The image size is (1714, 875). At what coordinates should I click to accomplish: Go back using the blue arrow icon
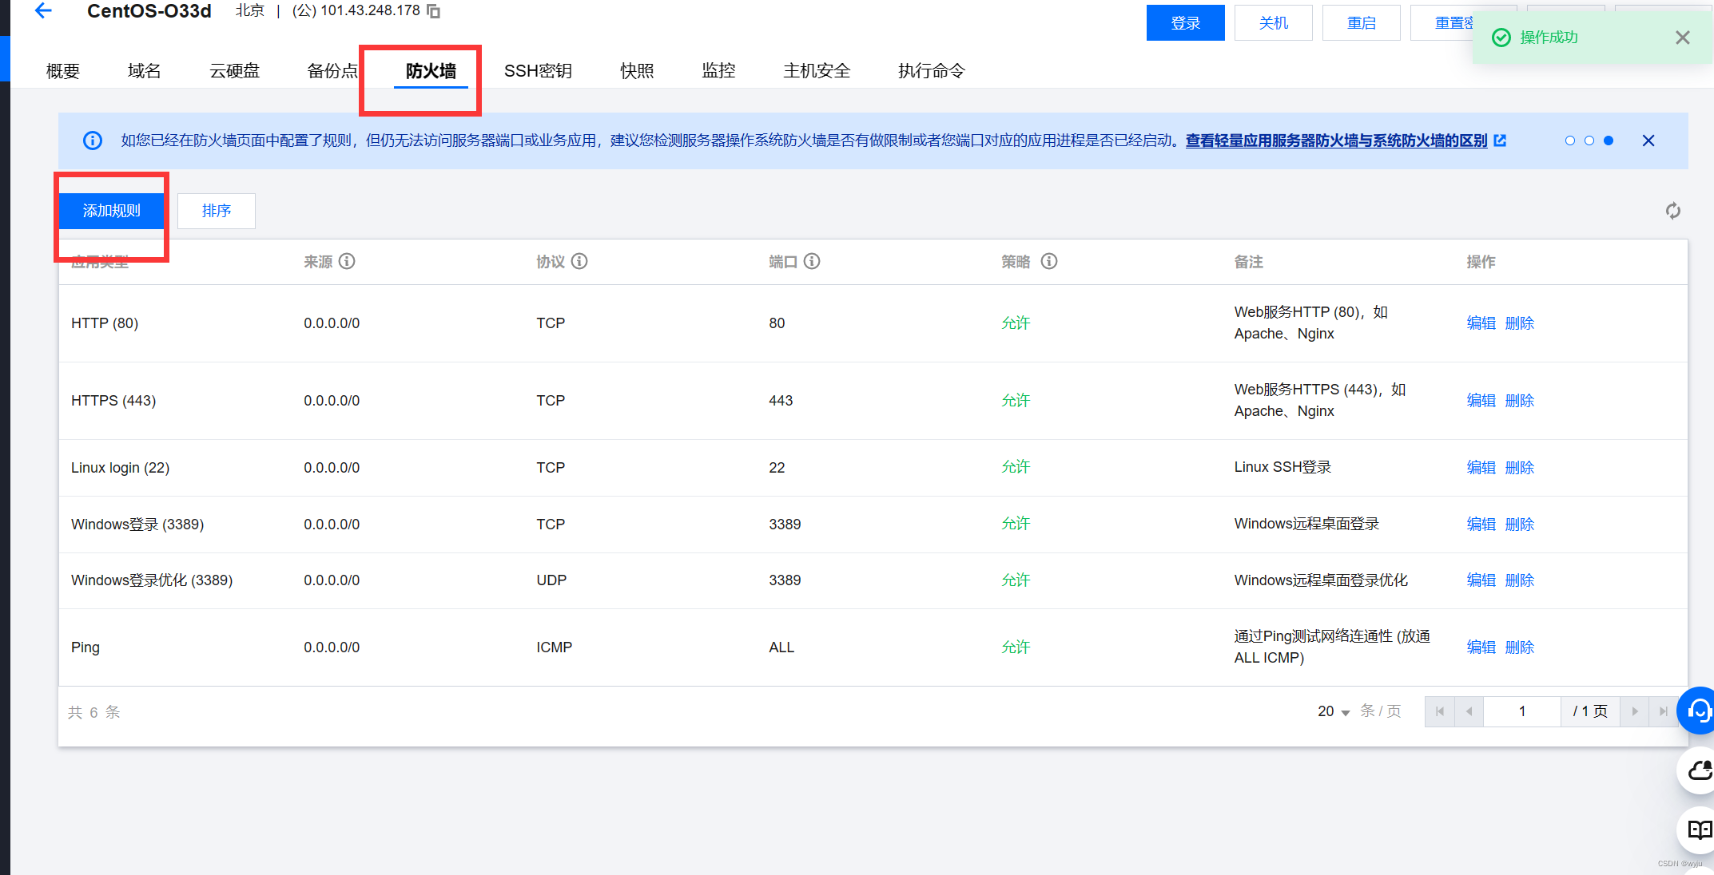pos(43,10)
